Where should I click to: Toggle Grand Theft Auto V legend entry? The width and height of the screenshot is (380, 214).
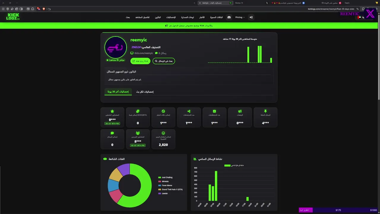point(170,189)
